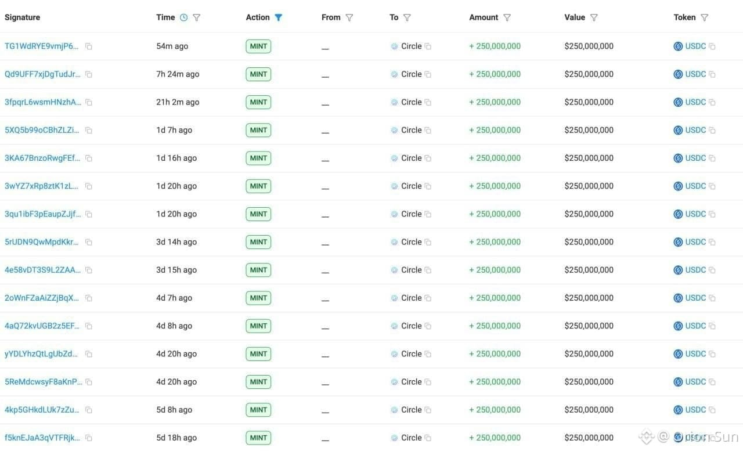Copy Circle address in the 54m ago row
The height and width of the screenshot is (451, 743).
(x=428, y=46)
